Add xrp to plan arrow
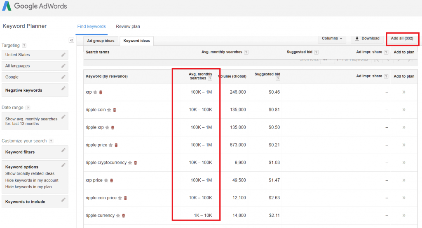The width and height of the screenshot is (422, 228). pyautogui.click(x=404, y=92)
